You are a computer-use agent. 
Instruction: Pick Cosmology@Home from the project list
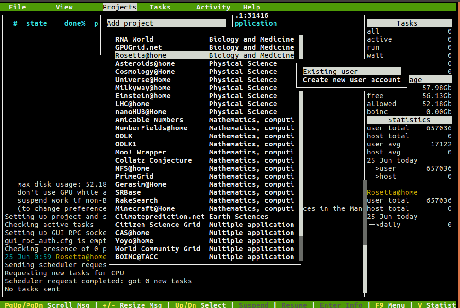[205, 72]
